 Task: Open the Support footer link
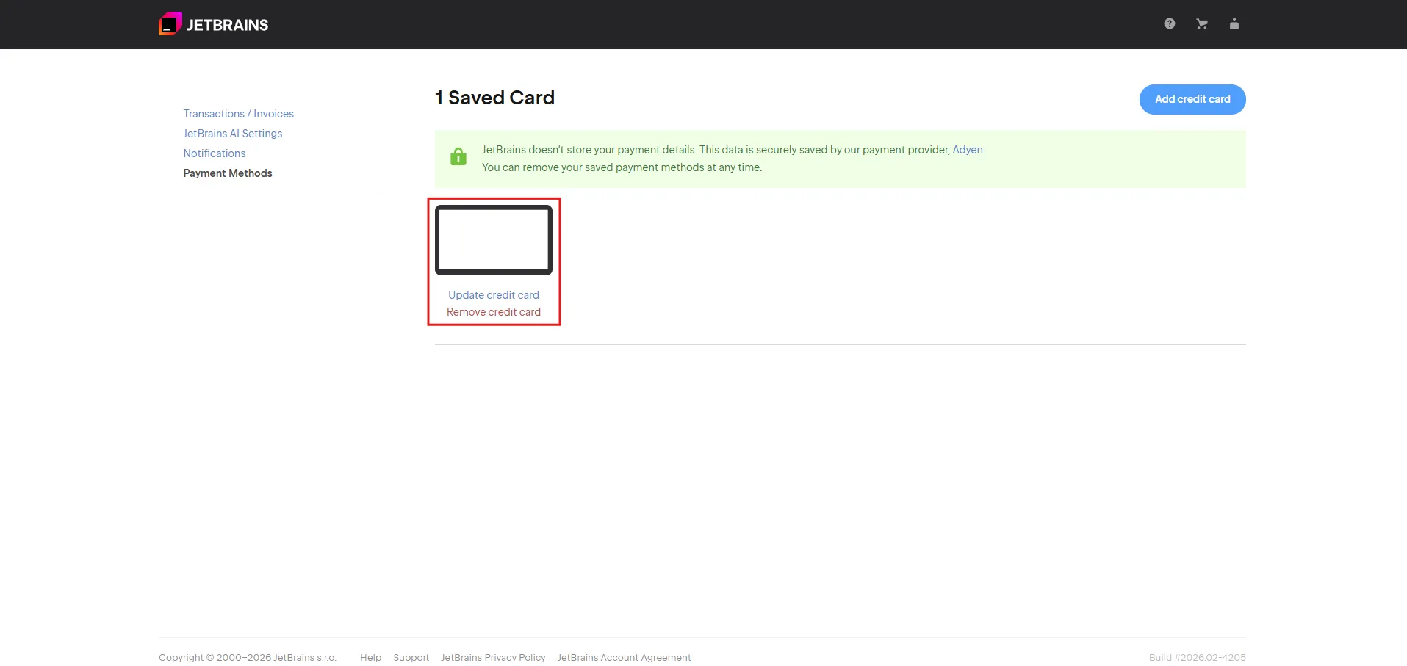point(411,658)
